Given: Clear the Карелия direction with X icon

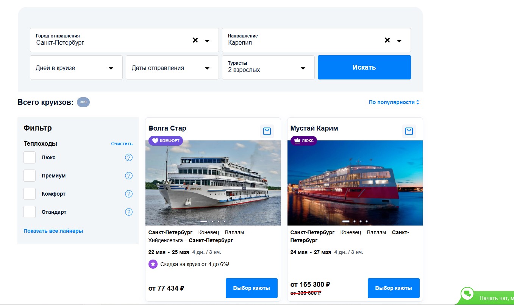Looking at the screenshot, I should (x=387, y=40).
